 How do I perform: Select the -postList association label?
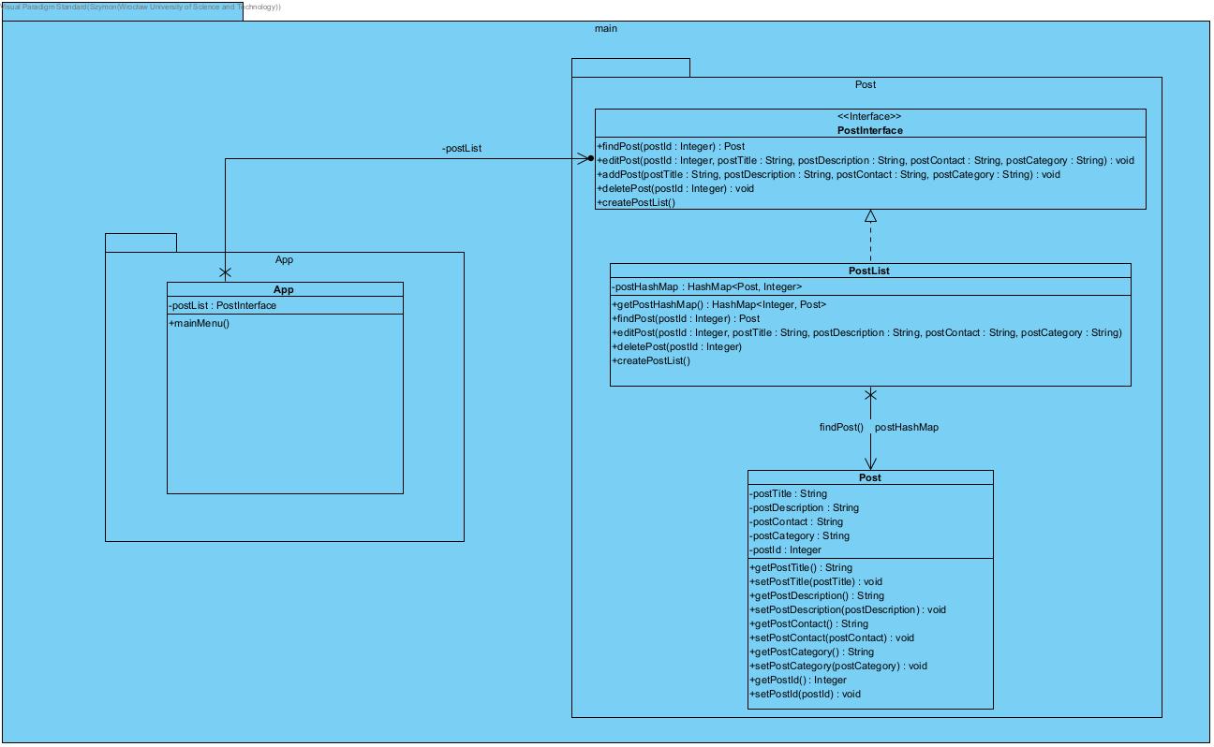pos(461,148)
